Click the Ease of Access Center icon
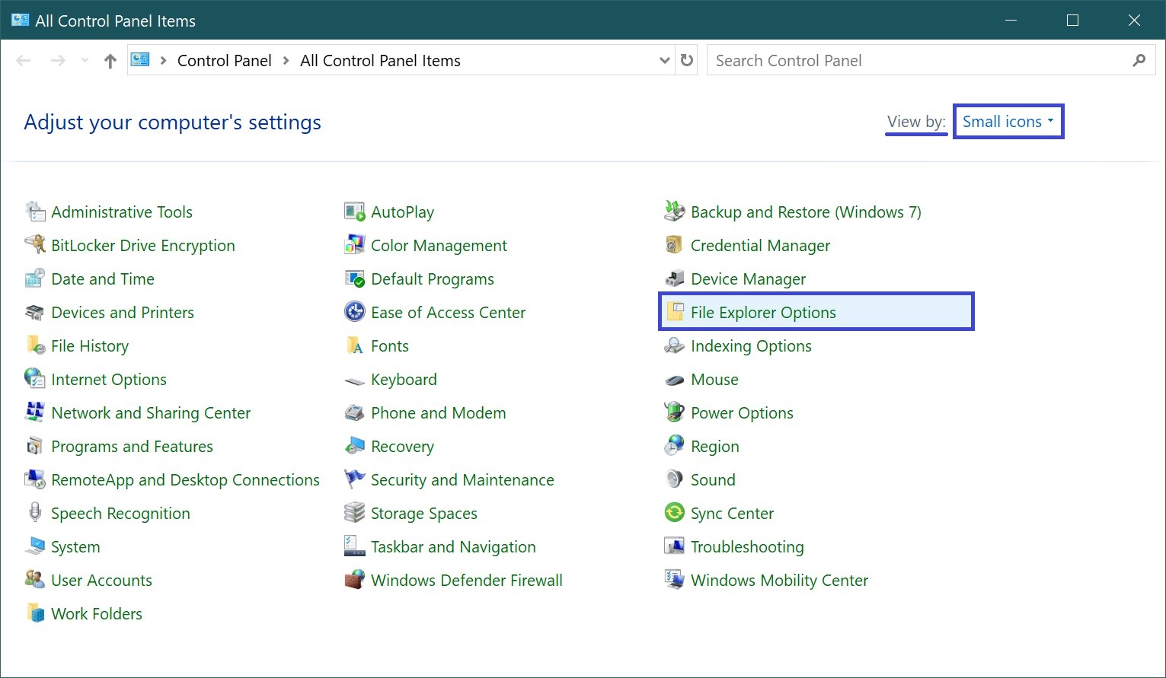This screenshot has height=678, width=1166. pyautogui.click(x=355, y=312)
